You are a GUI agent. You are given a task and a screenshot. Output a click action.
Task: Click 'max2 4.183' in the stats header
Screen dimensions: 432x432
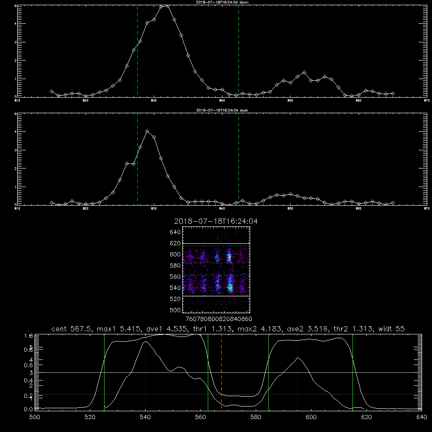pyautogui.click(x=260, y=329)
